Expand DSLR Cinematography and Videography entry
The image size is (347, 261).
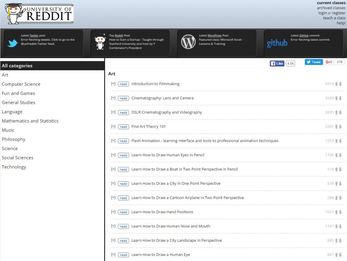point(113,112)
